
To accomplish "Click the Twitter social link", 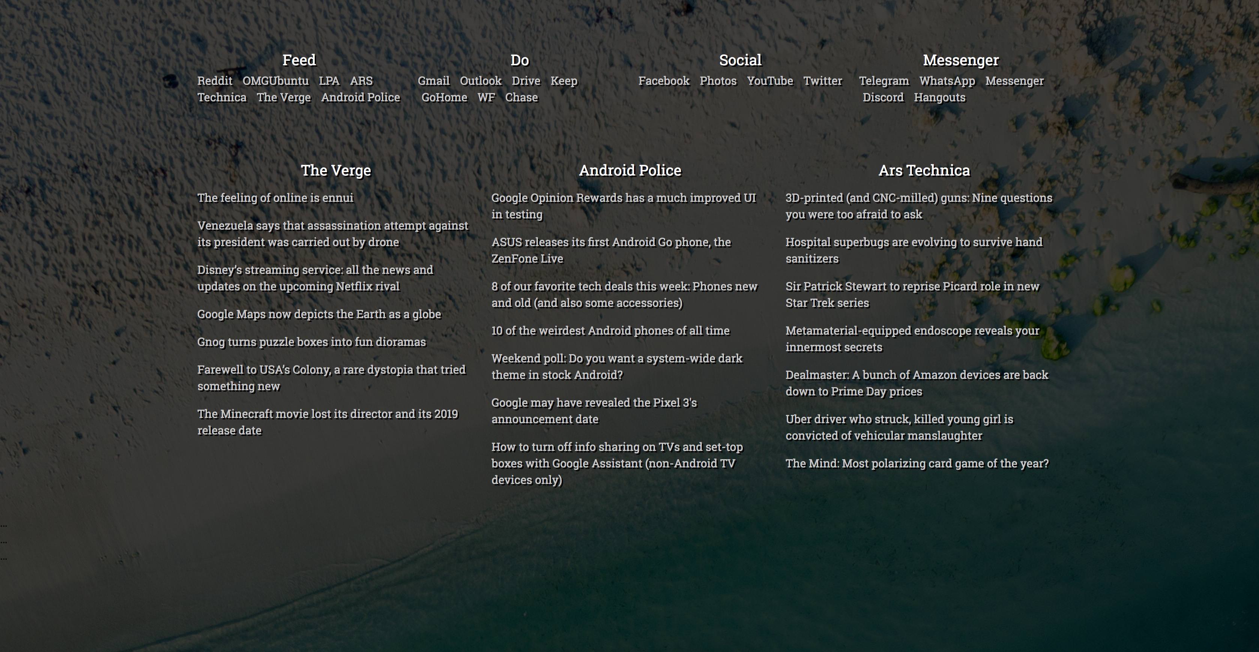I will (x=823, y=81).
